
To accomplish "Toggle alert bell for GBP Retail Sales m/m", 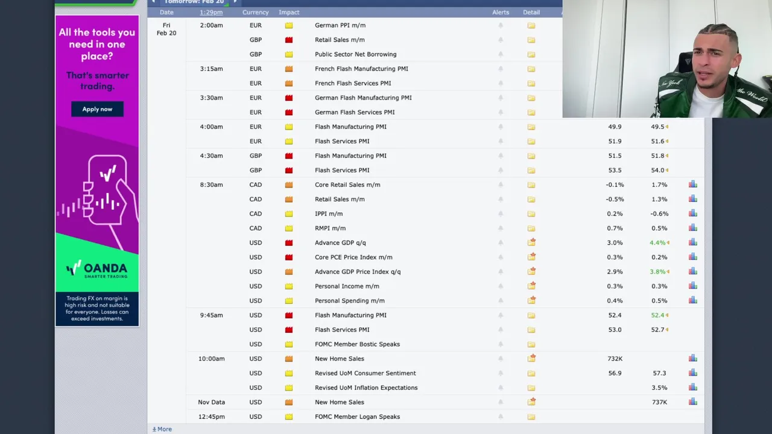I will pyautogui.click(x=500, y=40).
